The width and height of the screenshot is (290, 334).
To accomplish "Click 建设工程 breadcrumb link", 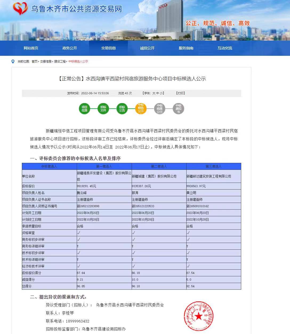I will (x=60, y=61).
